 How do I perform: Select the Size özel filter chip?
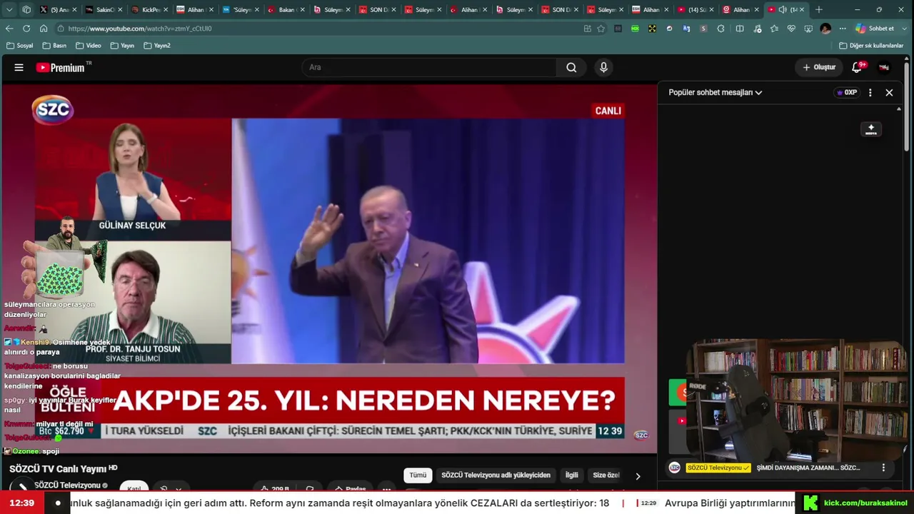(x=606, y=475)
